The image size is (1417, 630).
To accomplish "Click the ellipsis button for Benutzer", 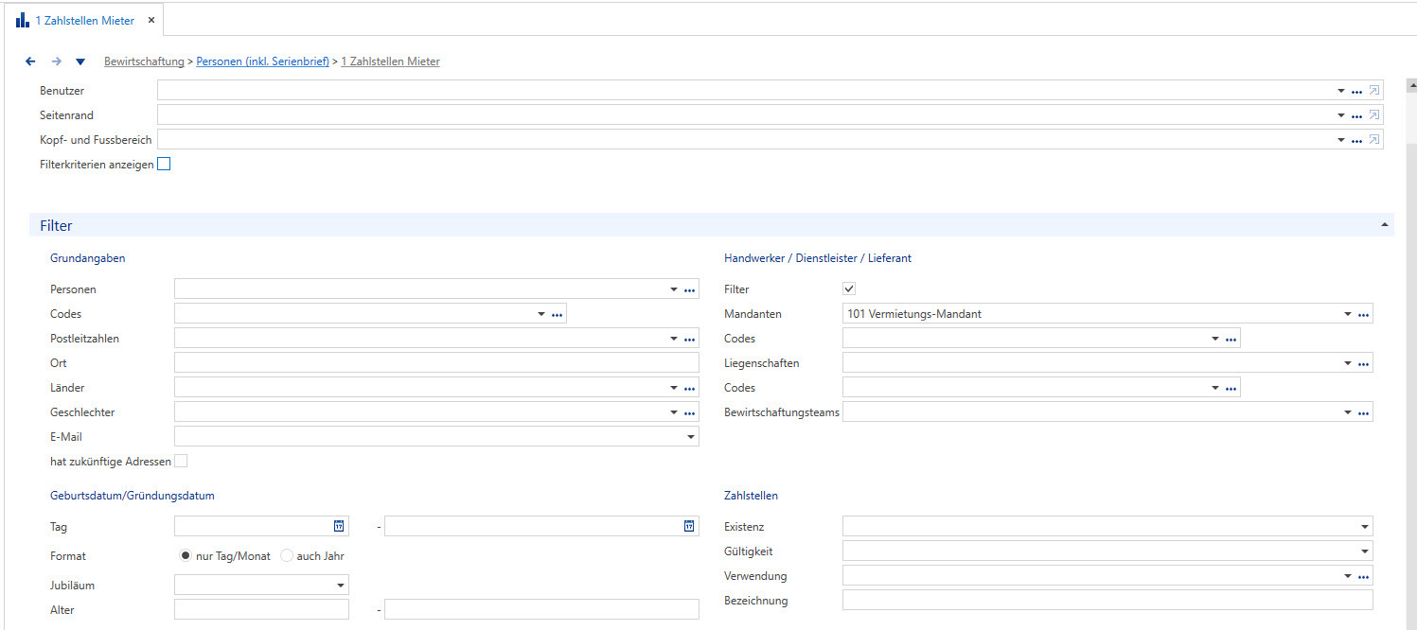I will pyautogui.click(x=1356, y=91).
